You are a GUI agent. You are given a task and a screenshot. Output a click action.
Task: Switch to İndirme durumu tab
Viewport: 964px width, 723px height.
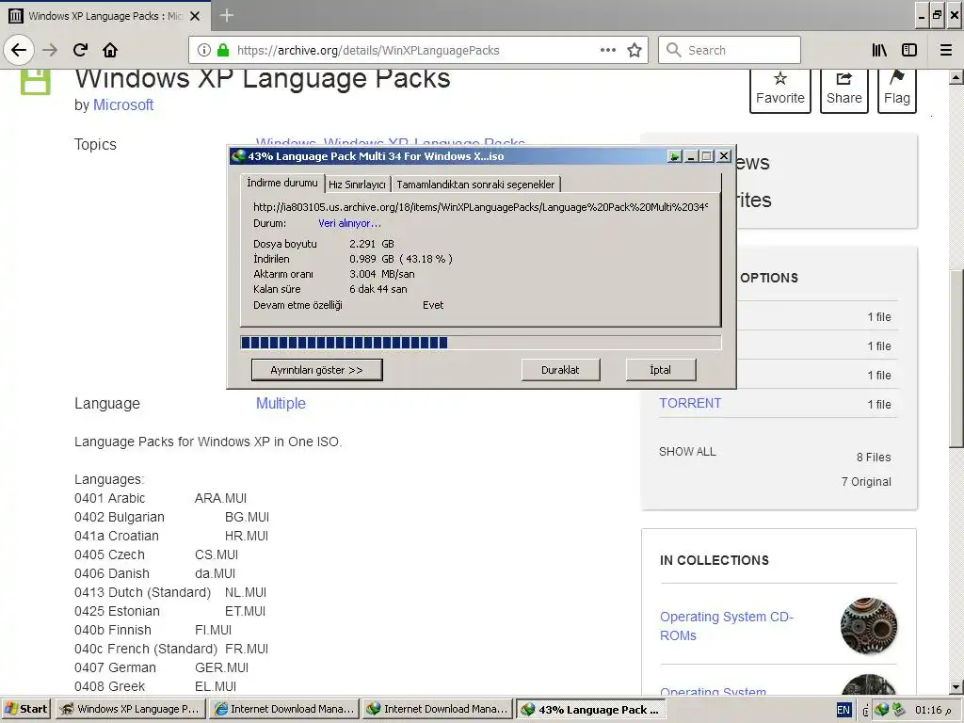[x=282, y=183]
